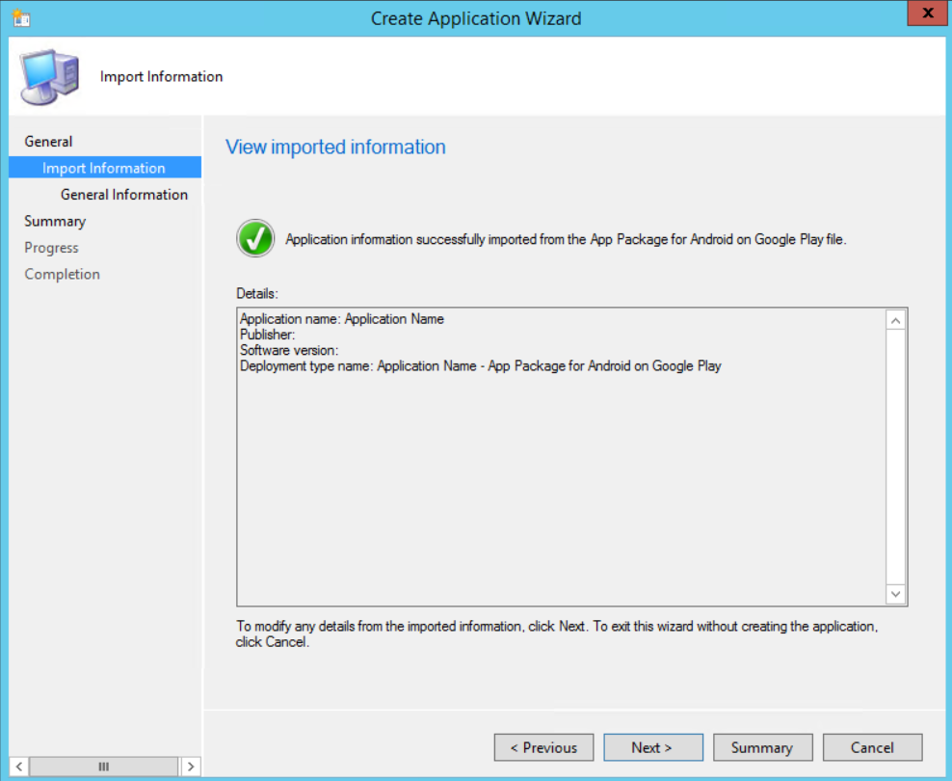
Task: Click the computer icon beside Import Information header
Action: pyautogui.click(x=48, y=76)
